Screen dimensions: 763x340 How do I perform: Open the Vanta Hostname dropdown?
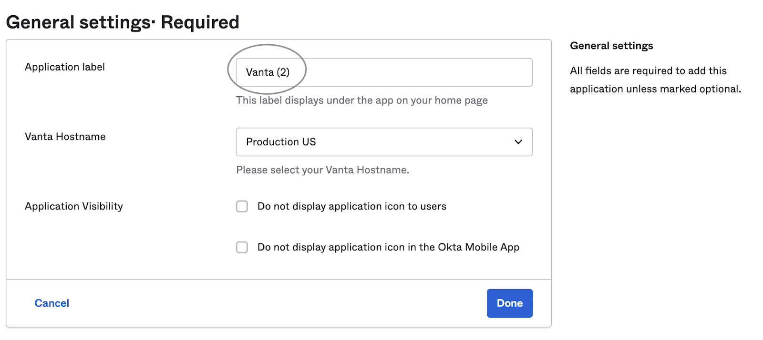(383, 142)
